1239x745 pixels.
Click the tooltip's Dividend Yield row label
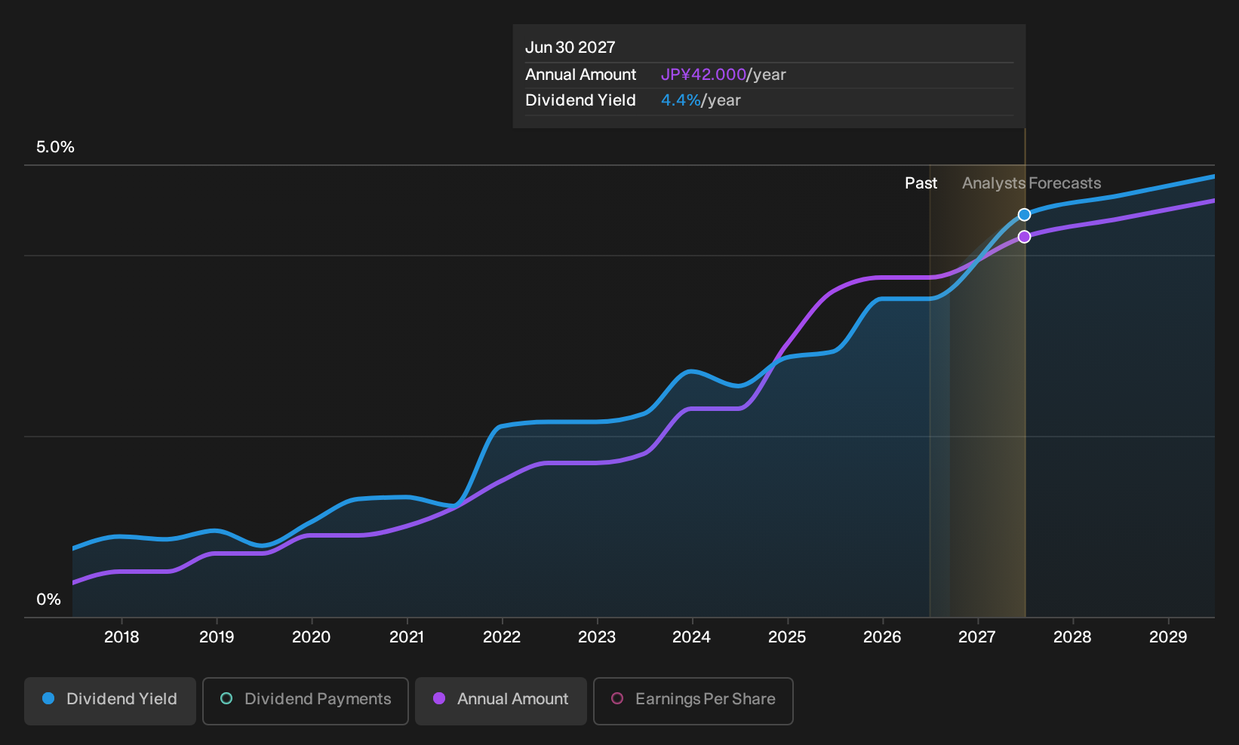click(581, 100)
